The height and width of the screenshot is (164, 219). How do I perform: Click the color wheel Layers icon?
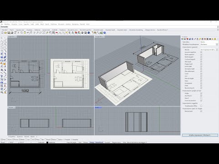[x=79, y=33]
